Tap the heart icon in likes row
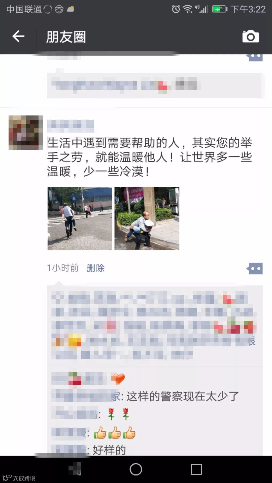The width and height of the screenshot is (272, 483). tap(118, 379)
